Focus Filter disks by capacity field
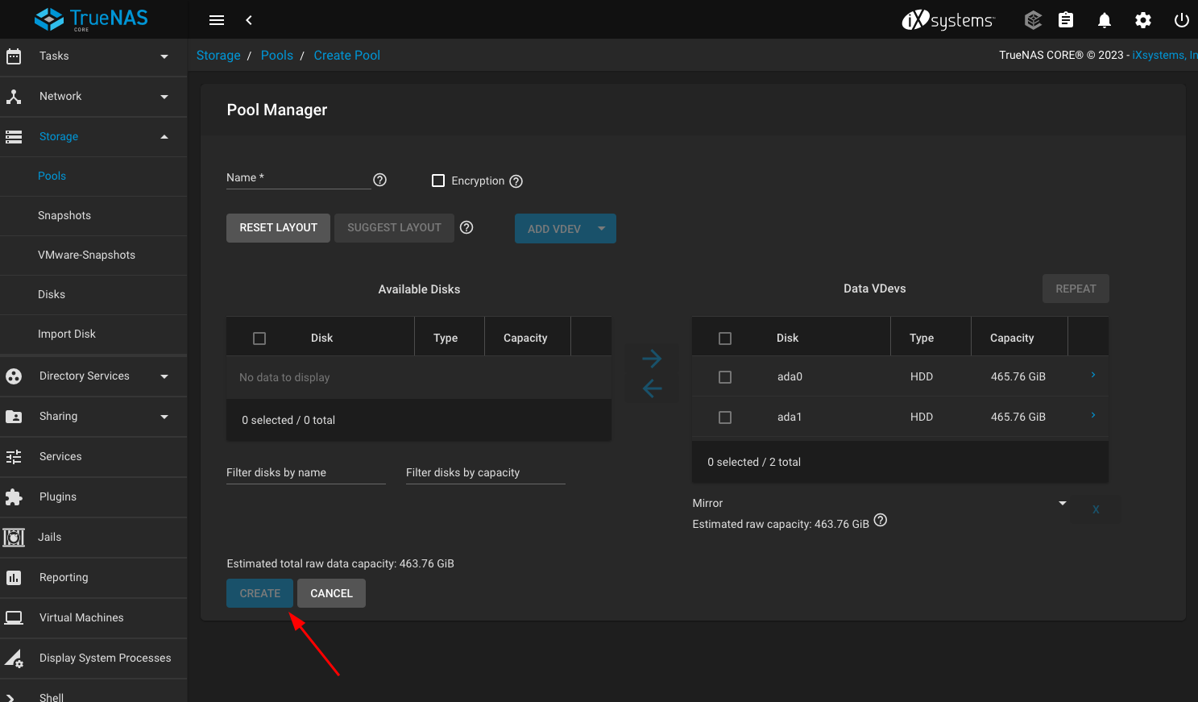The image size is (1198, 702). click(x=486, y=473)
